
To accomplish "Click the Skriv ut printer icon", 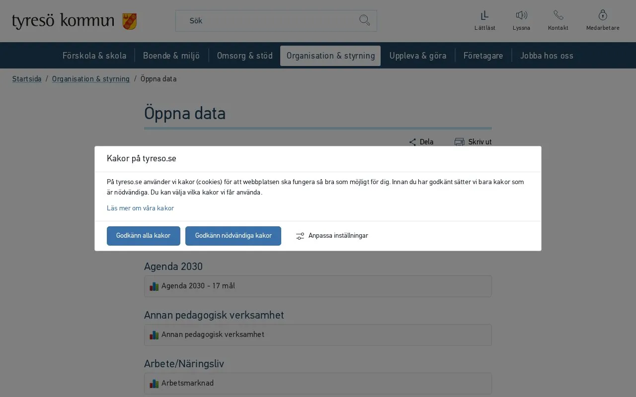I will click(459, 142).
